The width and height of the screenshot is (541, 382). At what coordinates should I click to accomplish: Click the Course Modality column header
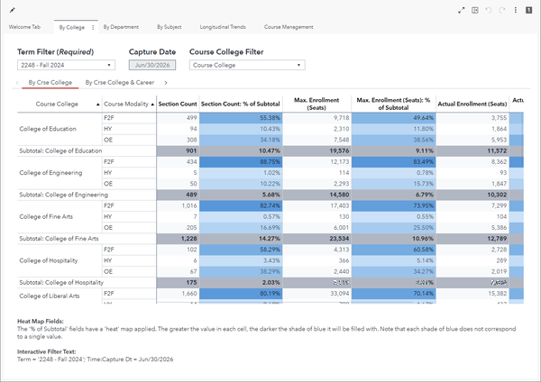pos(126,105)
